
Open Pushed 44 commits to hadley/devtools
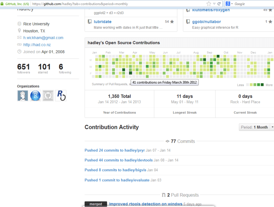119,160
